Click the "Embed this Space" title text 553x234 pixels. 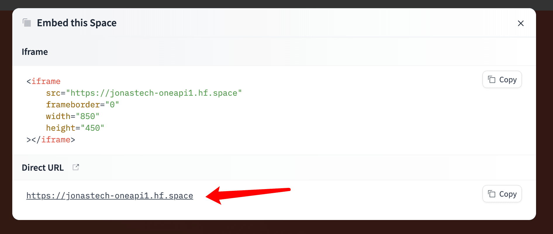click(x=77, y=23)
